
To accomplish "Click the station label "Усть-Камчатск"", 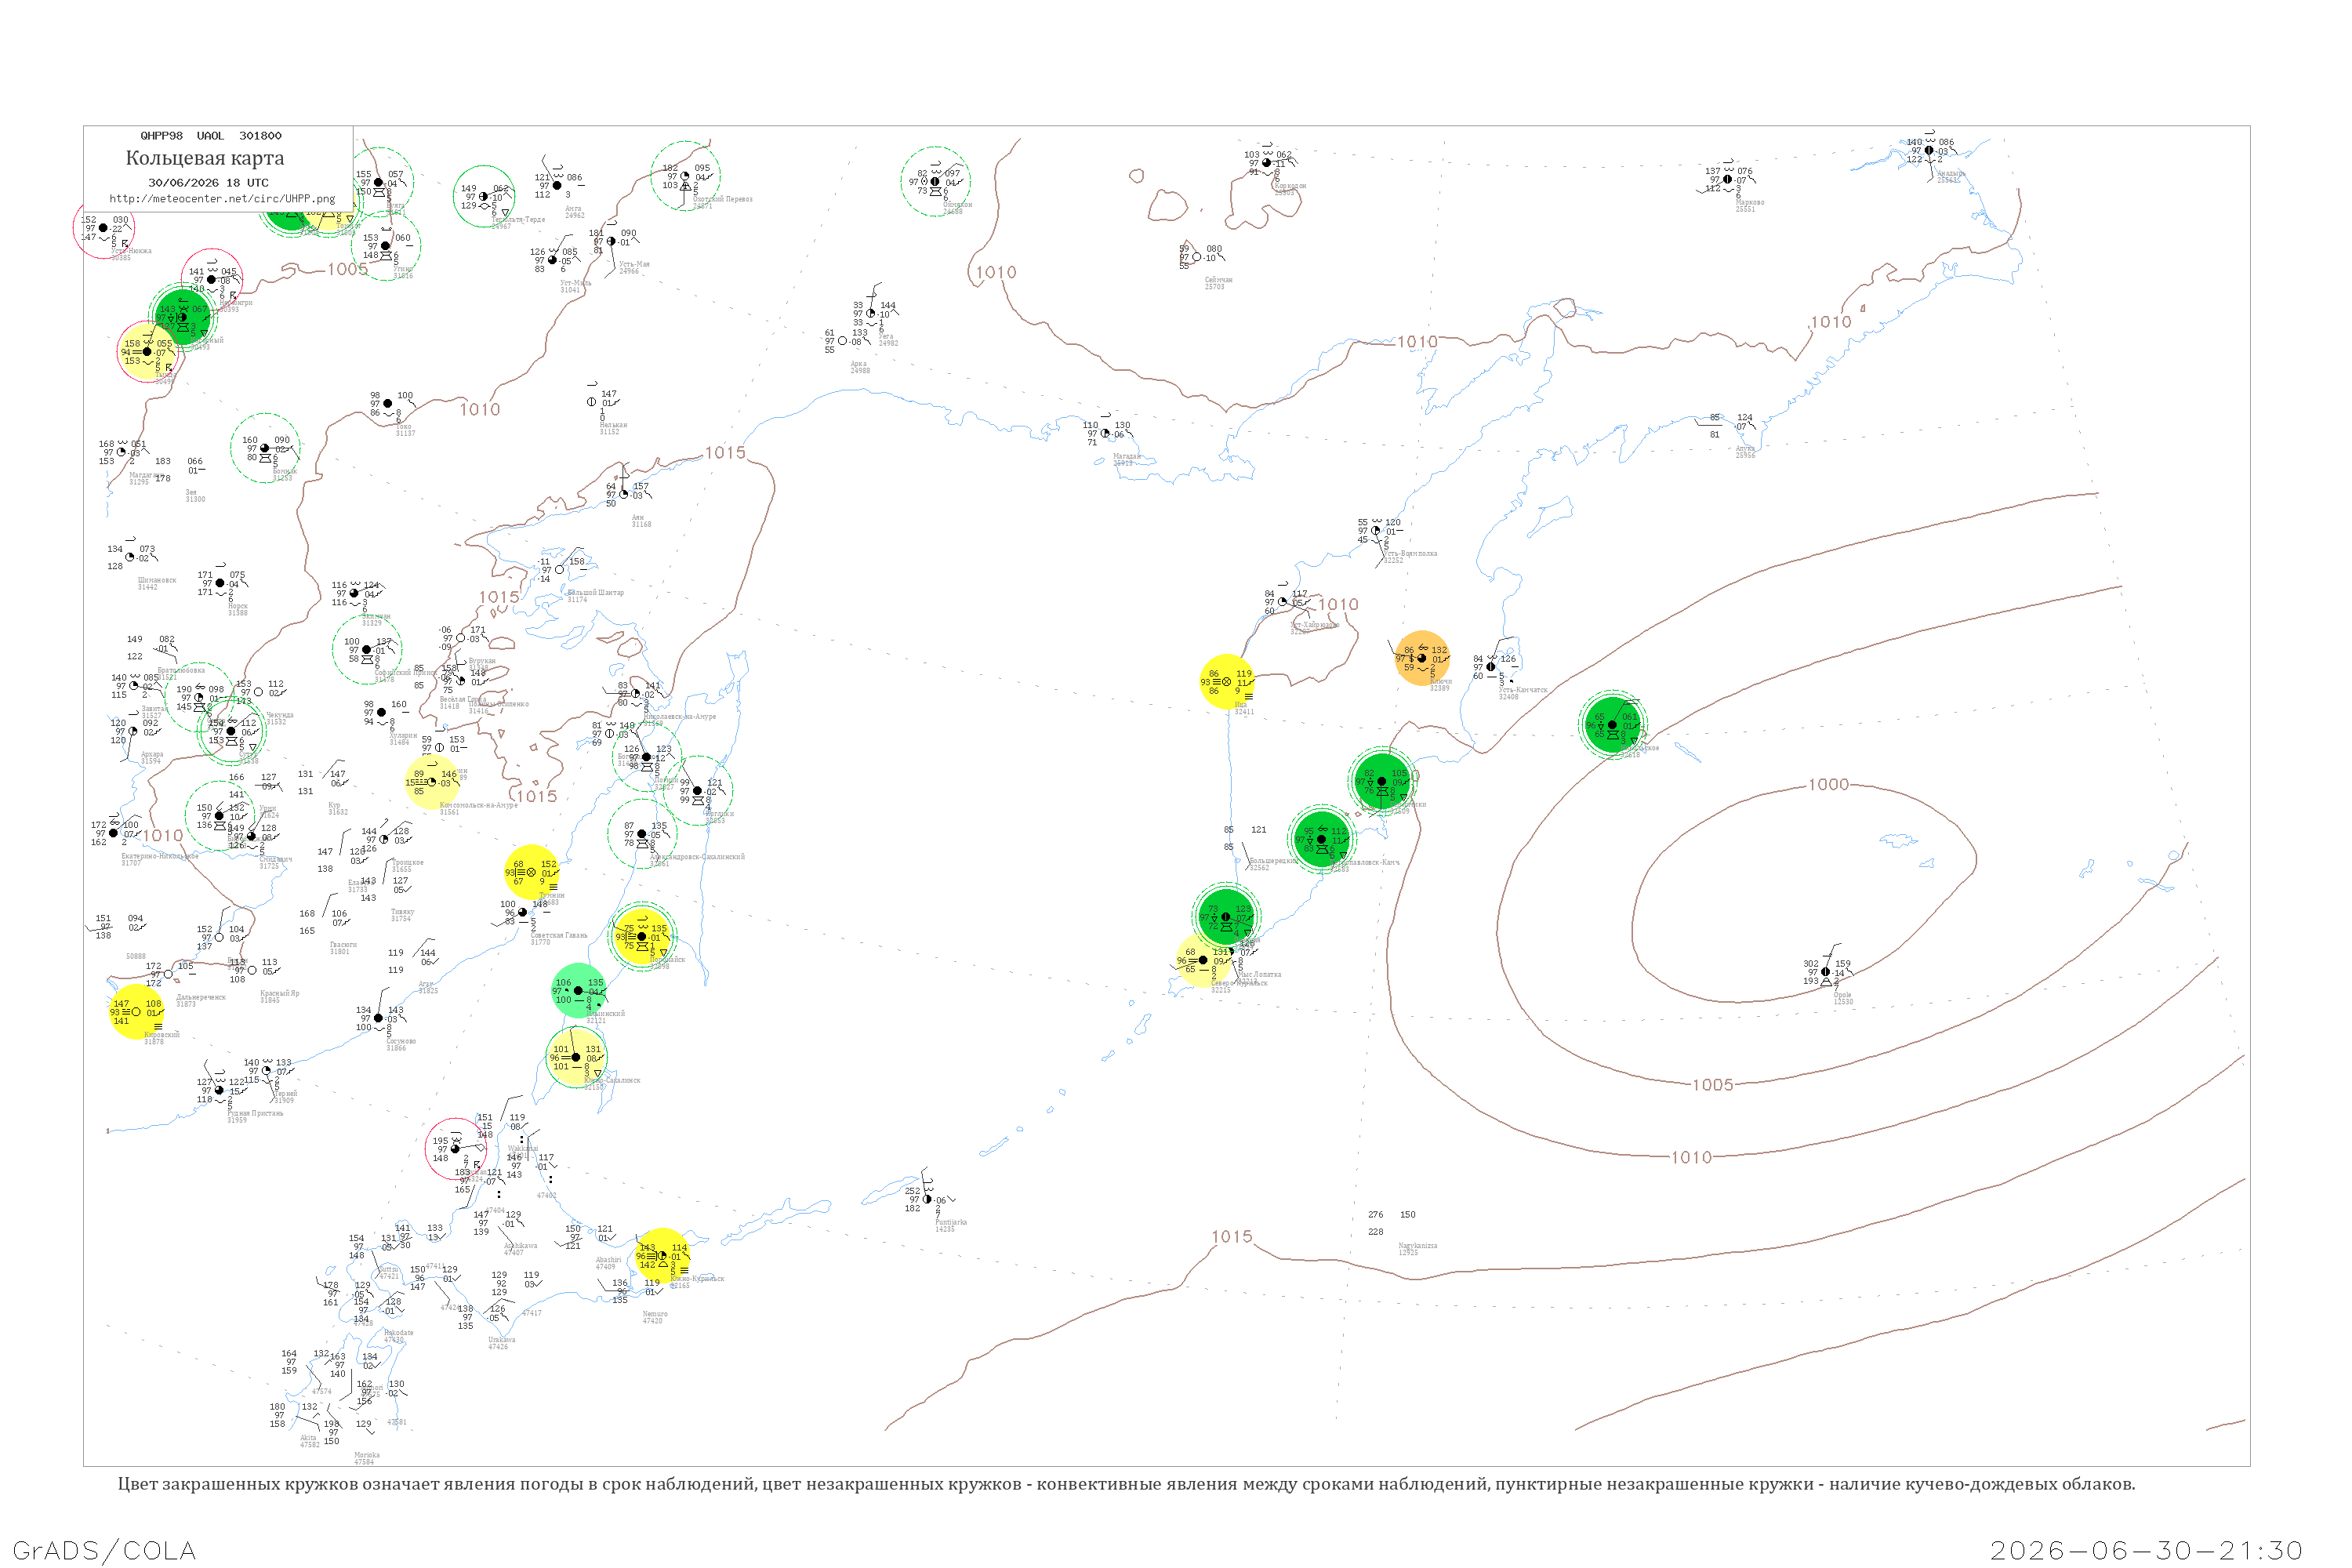I will pyautogui.click(x=1523, y=690).
